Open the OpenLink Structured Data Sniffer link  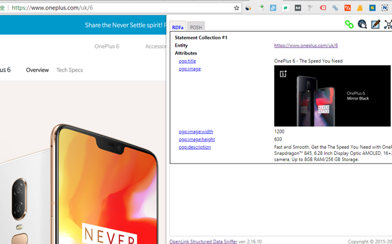tap(203, 241)
